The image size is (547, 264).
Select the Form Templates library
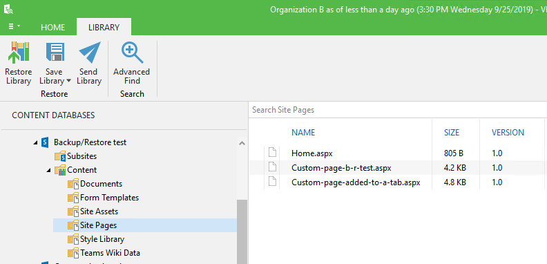click(x=110, y=198)
